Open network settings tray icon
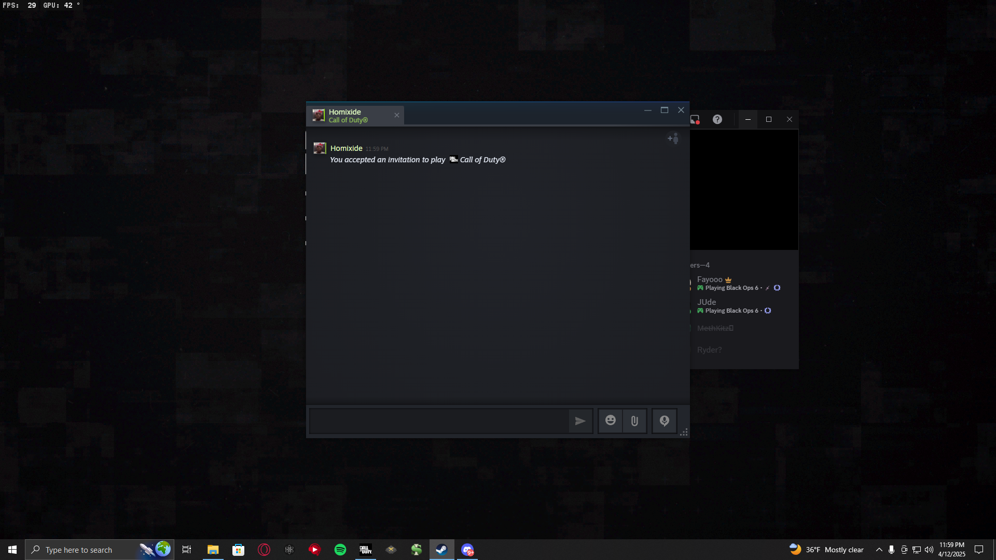996x560 pixels. pos(917,550)
